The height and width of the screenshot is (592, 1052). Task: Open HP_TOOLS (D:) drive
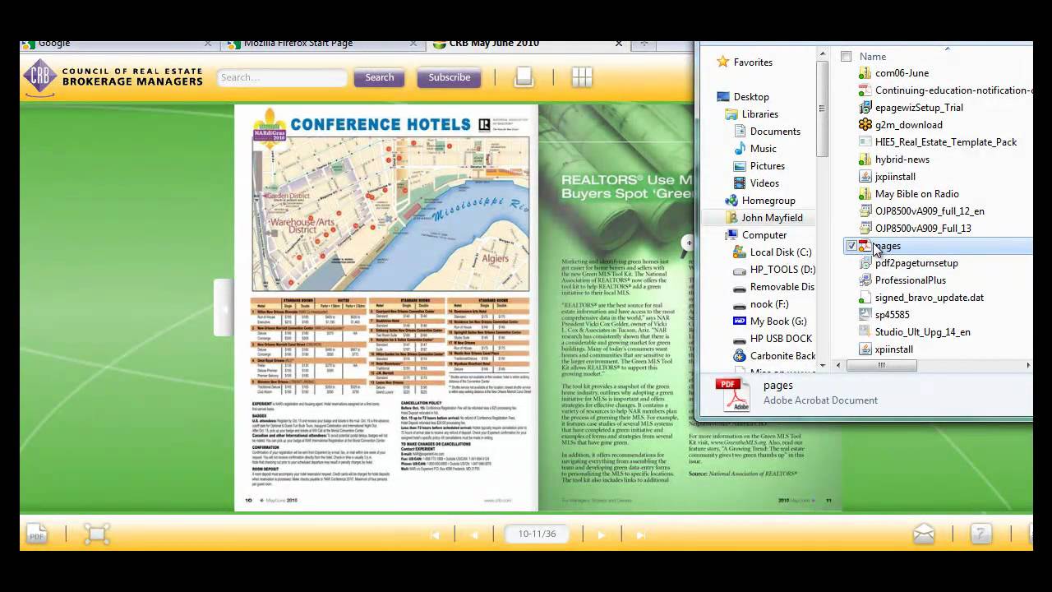[773, 270]
